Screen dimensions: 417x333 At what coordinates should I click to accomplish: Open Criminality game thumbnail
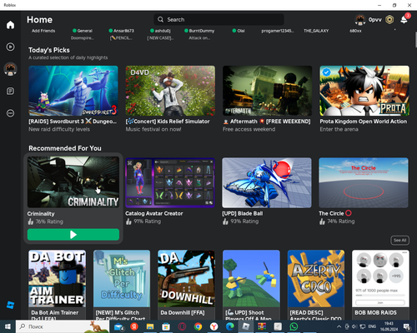pos(73,182)
